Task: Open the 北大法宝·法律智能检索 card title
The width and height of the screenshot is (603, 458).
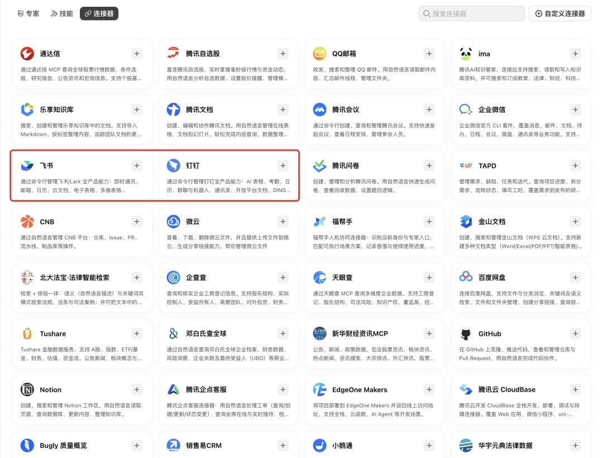Action: click(x=75, y=277)
